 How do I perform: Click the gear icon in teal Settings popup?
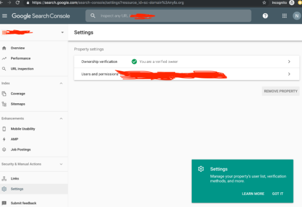tap(201, 169)
